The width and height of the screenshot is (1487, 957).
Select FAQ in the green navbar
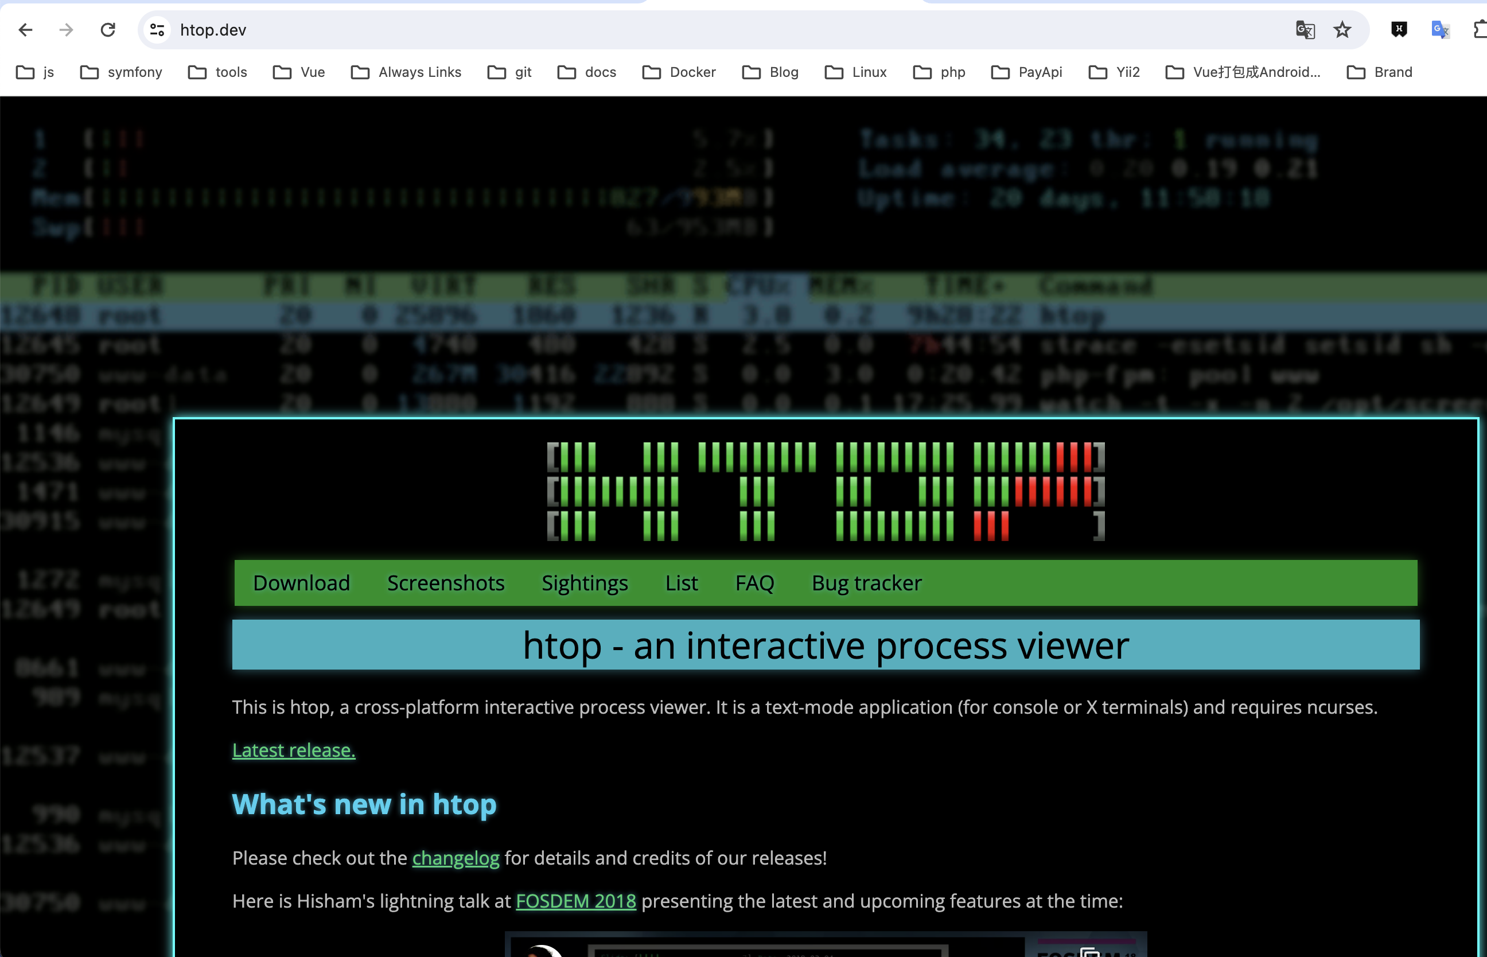coord(754,583)
